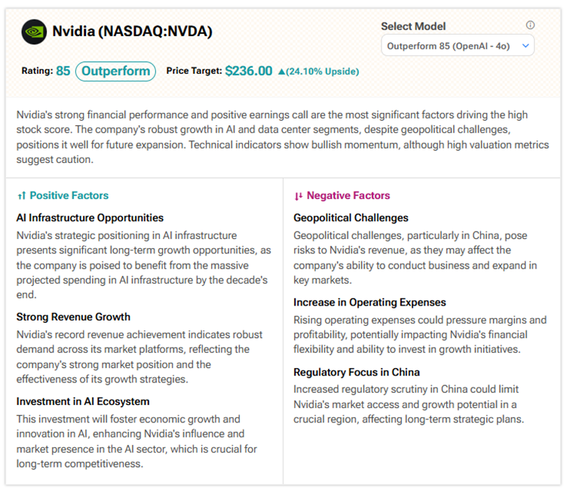Select the Negative Factors heading

click(348, 196)
